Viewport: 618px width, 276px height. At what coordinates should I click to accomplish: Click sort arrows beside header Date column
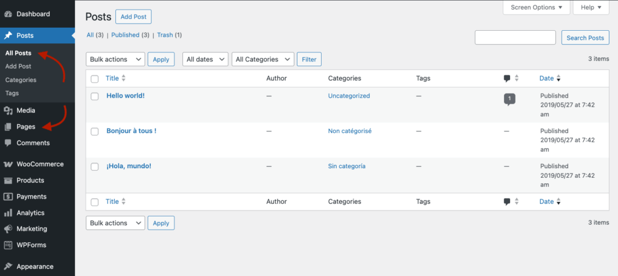point(558,78)
